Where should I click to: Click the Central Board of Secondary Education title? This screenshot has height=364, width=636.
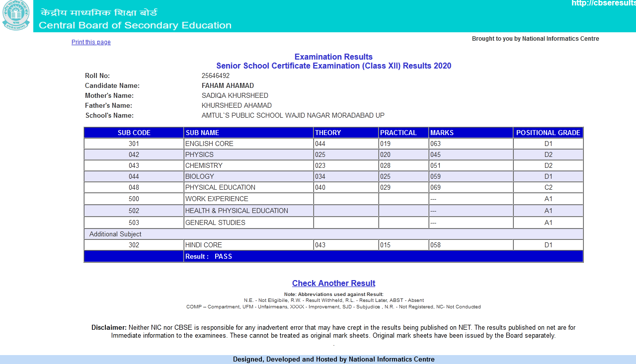click(x=135, y=25)
